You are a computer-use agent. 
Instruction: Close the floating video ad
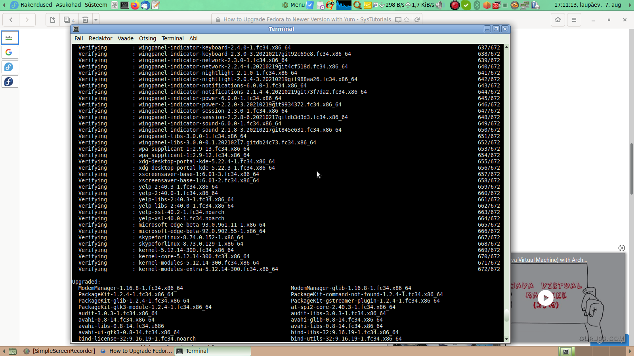[x=622, y=248]
